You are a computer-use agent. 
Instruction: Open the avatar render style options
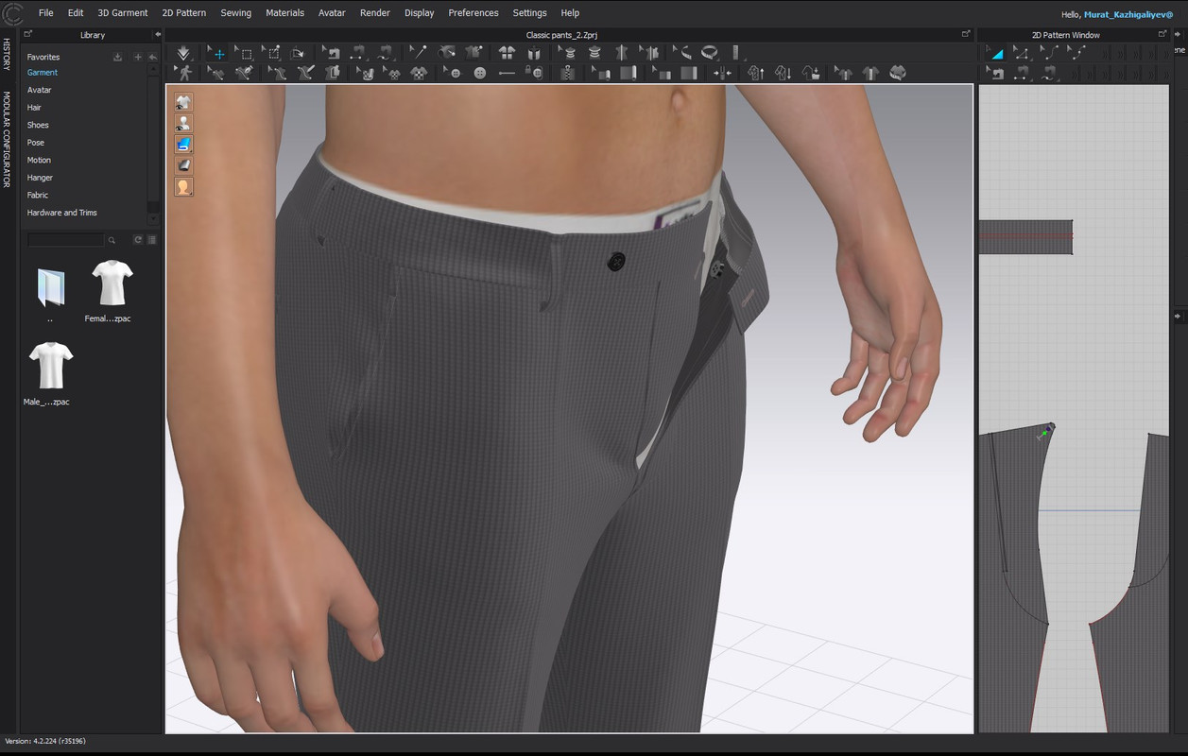(x=183, y=187)
